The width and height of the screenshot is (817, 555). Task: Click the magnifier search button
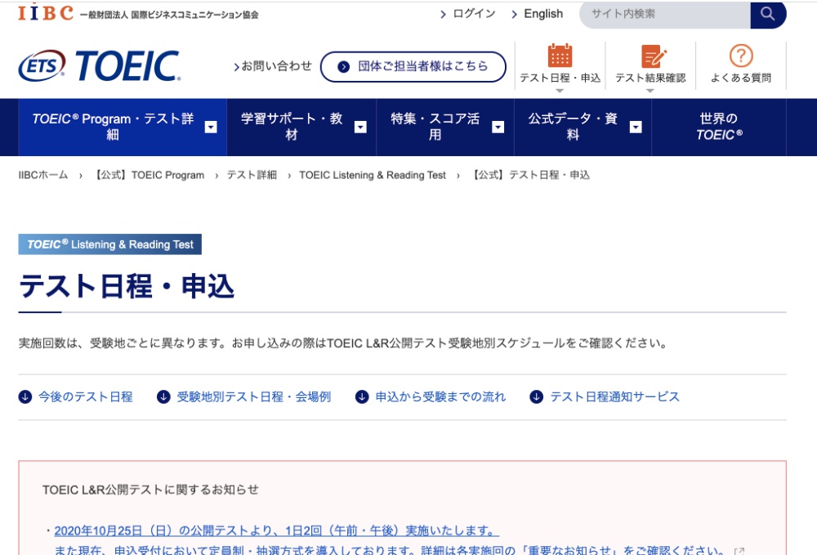[768, 14]
